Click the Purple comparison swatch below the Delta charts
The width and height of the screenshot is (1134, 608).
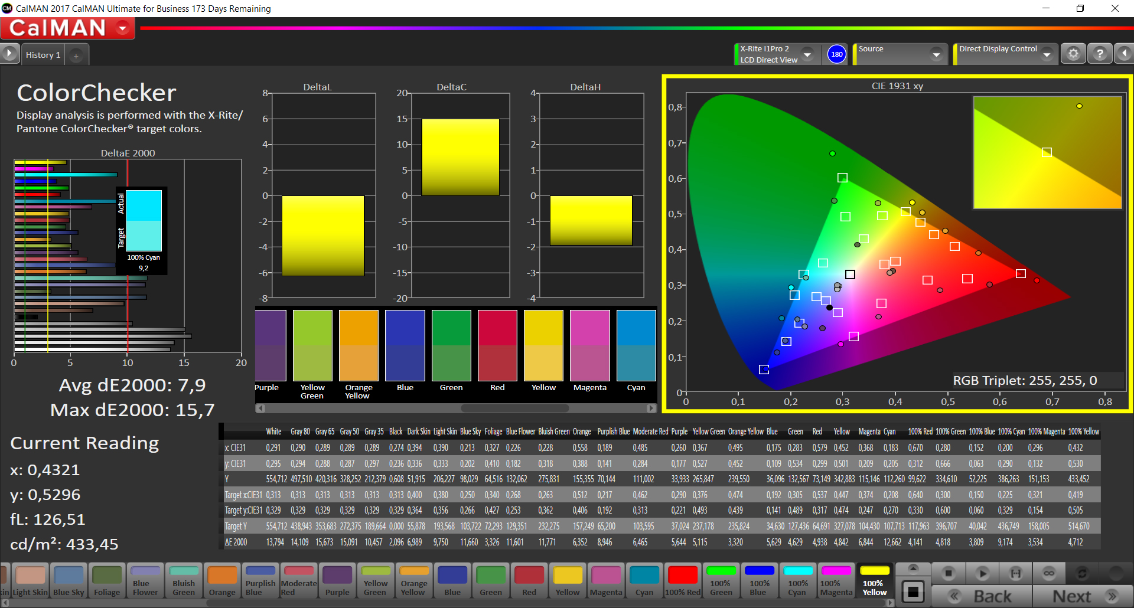tap(271, 345)
